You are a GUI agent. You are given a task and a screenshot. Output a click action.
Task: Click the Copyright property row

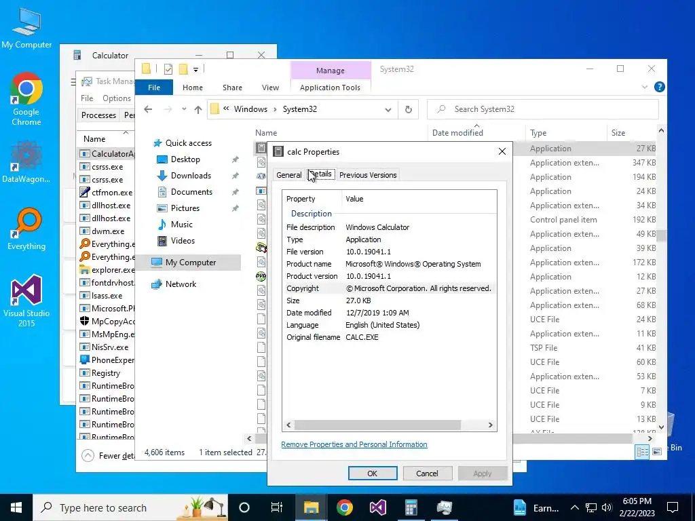pos(389,288)
